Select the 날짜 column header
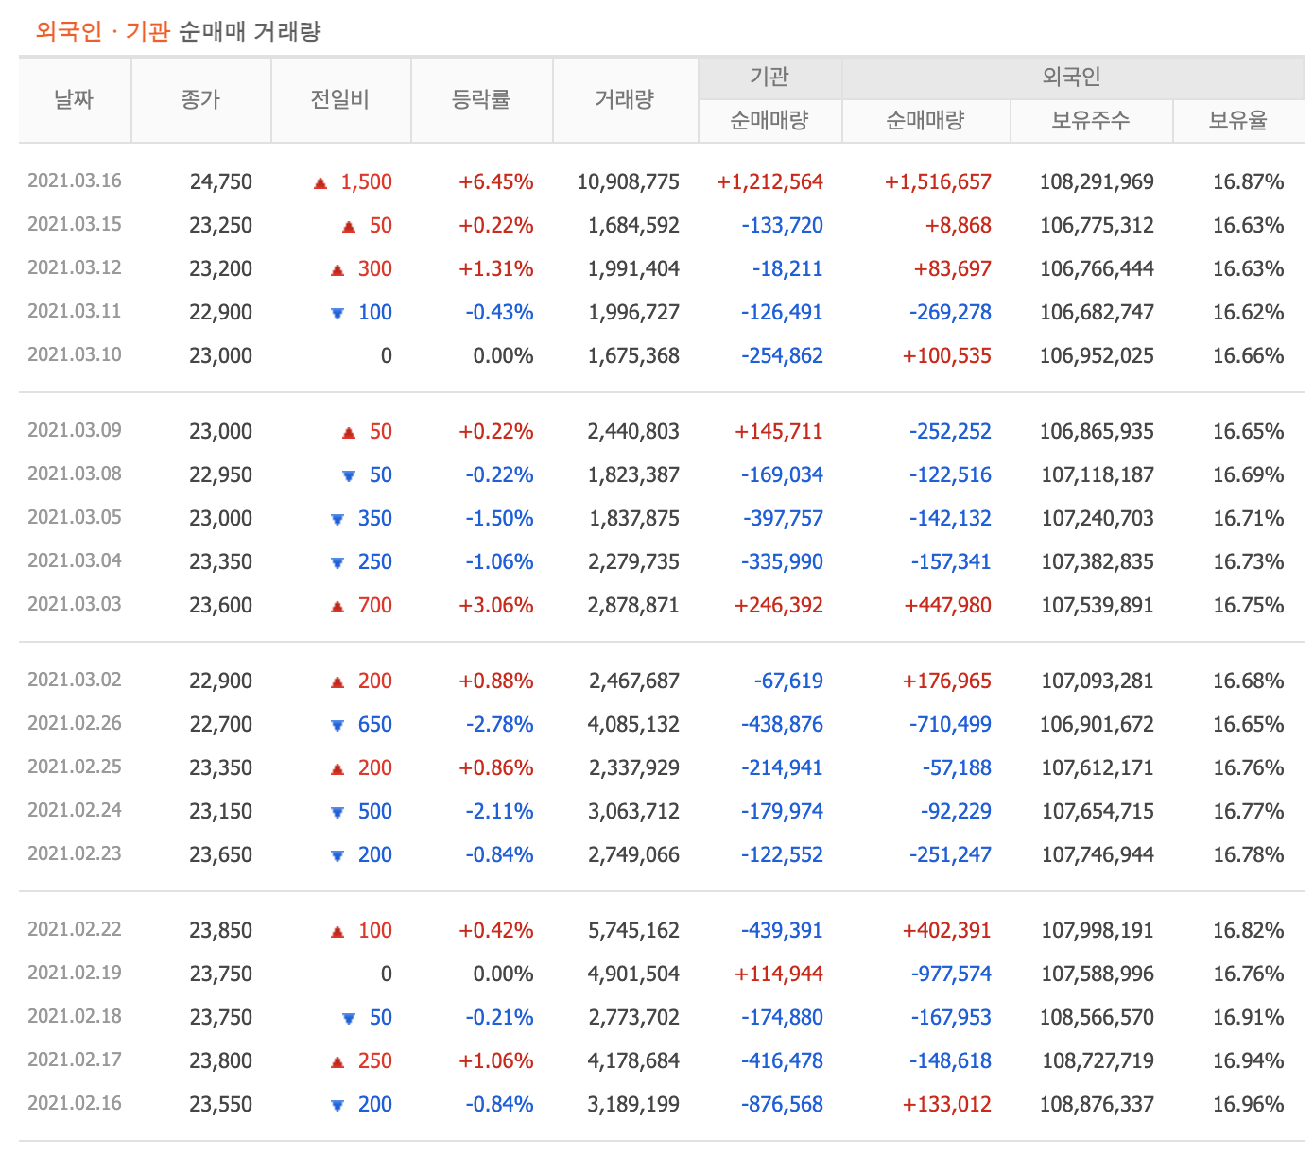This screenshot has height=1155, width=1314. [74, 99]
